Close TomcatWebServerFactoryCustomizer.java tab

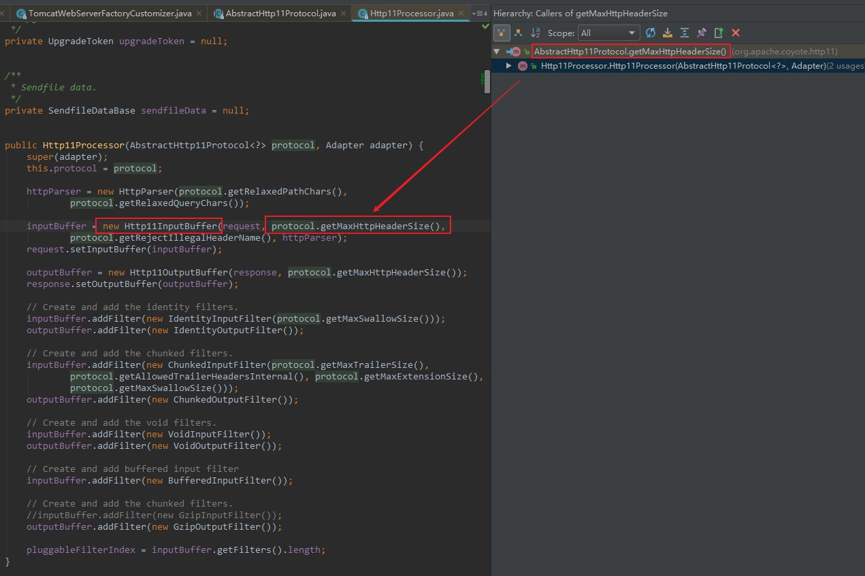pos(199,13)
